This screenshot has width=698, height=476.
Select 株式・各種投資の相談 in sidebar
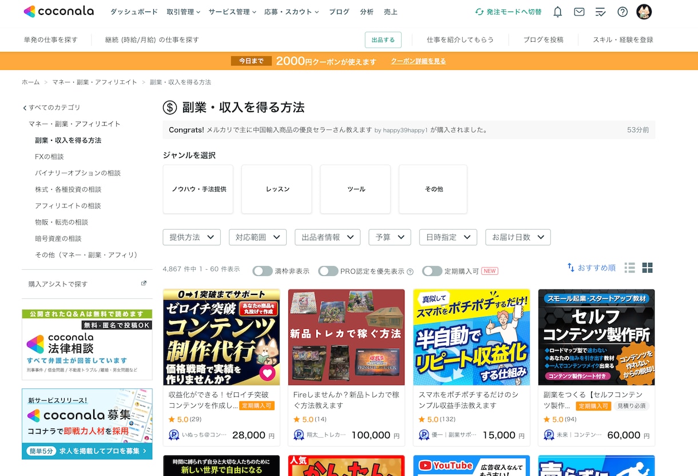point(68,189)
